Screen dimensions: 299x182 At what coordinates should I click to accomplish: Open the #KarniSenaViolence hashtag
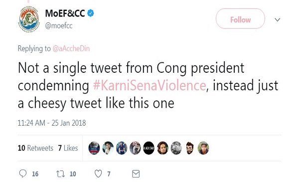[149, 85]
